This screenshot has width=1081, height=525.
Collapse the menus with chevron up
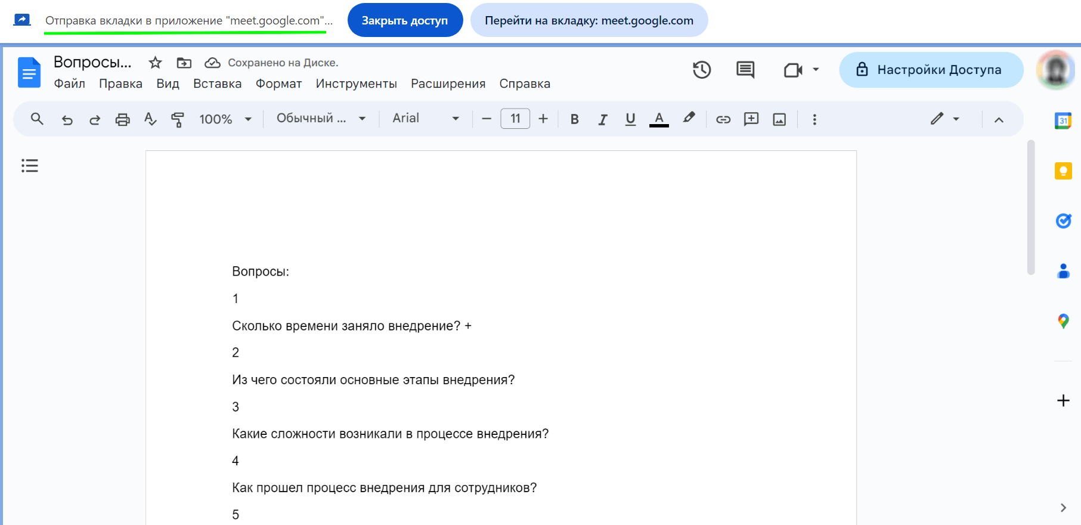999,119
